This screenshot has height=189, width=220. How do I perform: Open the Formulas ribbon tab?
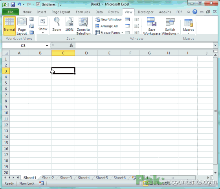83,12
